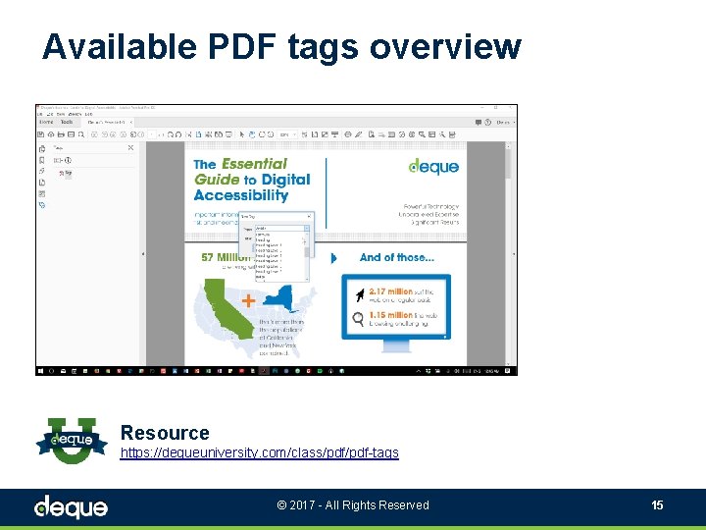Image resolution: width=706 pixels, height=530 pixels.
Task: Click the Print file toolbar icon
Action: pos(61,134)
